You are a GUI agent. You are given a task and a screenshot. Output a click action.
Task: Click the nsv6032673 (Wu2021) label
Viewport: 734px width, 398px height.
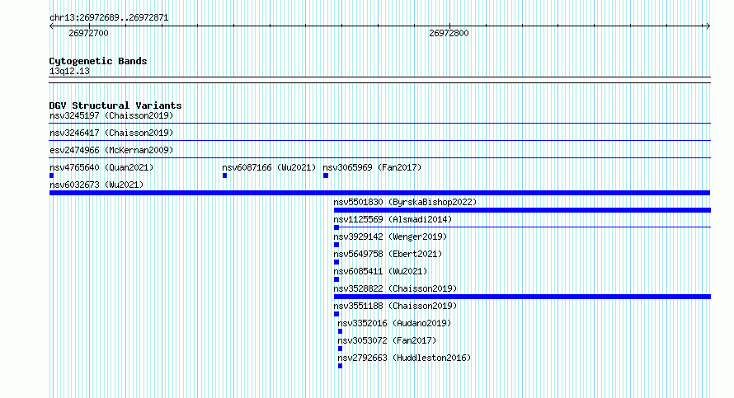click(96, 185)
